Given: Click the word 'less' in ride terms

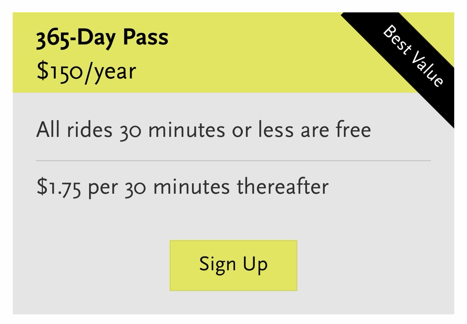Looking at the screenshot, I should coord(280,130).
